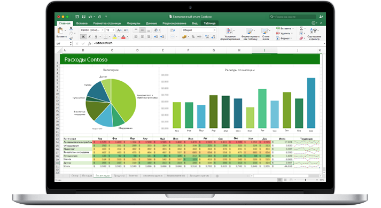This screenshot has height=208, width=381.
Task: Click the Вставить paste button
Action: [x=61, y=33]
